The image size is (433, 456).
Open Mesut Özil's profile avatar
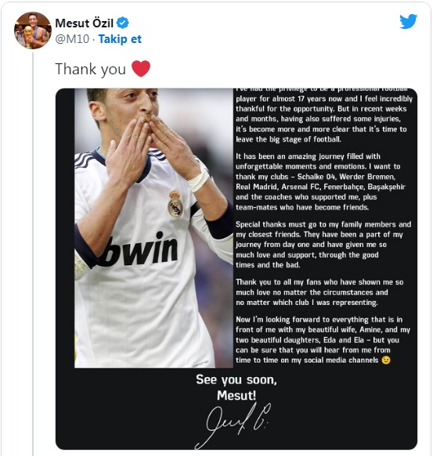coord(33,31)
